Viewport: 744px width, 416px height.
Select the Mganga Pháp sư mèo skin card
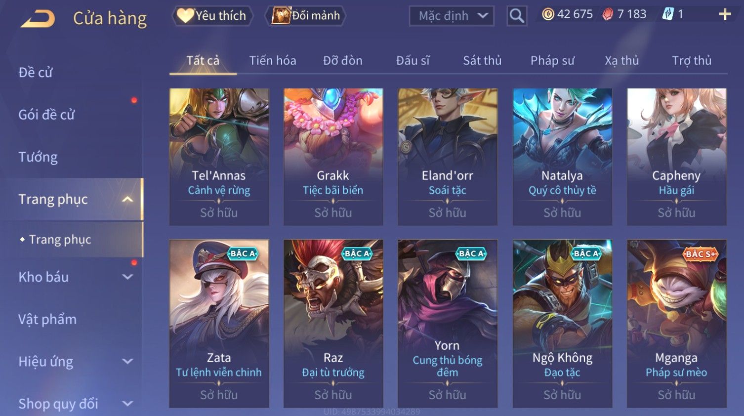pyautogui.click(x=676, y=324)
